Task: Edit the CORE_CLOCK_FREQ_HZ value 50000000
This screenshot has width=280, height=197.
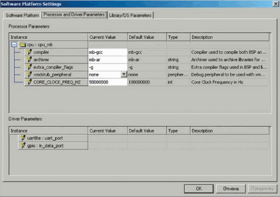Action: point(107,82)
